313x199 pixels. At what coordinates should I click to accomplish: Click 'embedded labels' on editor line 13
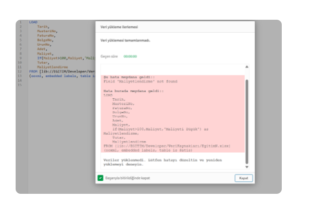click(61, 76)
